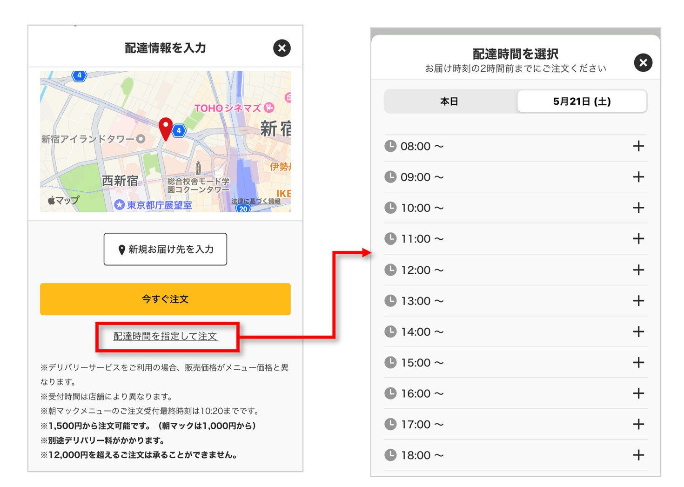Select the 5月21日 (土) tab

pos(582,101)
